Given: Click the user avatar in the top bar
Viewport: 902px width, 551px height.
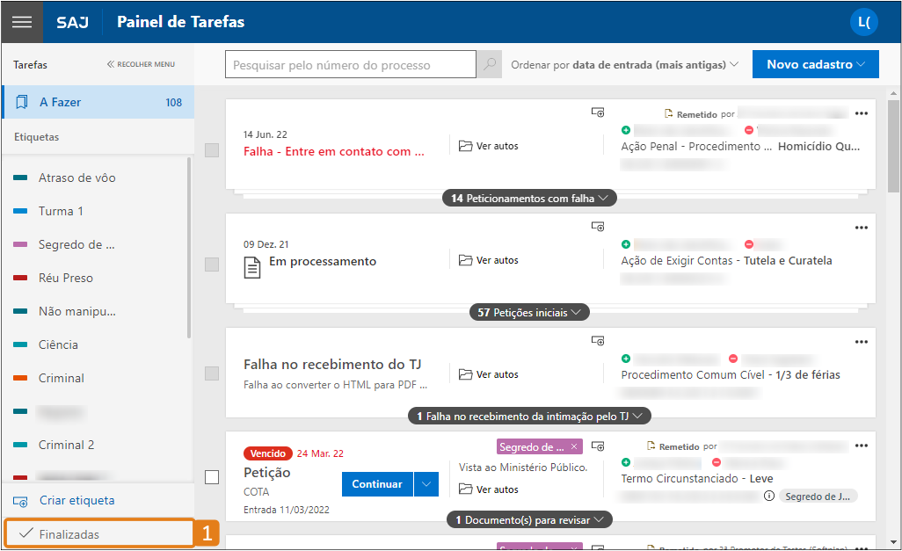Looking at the screenshot, I should pos(863,21).
